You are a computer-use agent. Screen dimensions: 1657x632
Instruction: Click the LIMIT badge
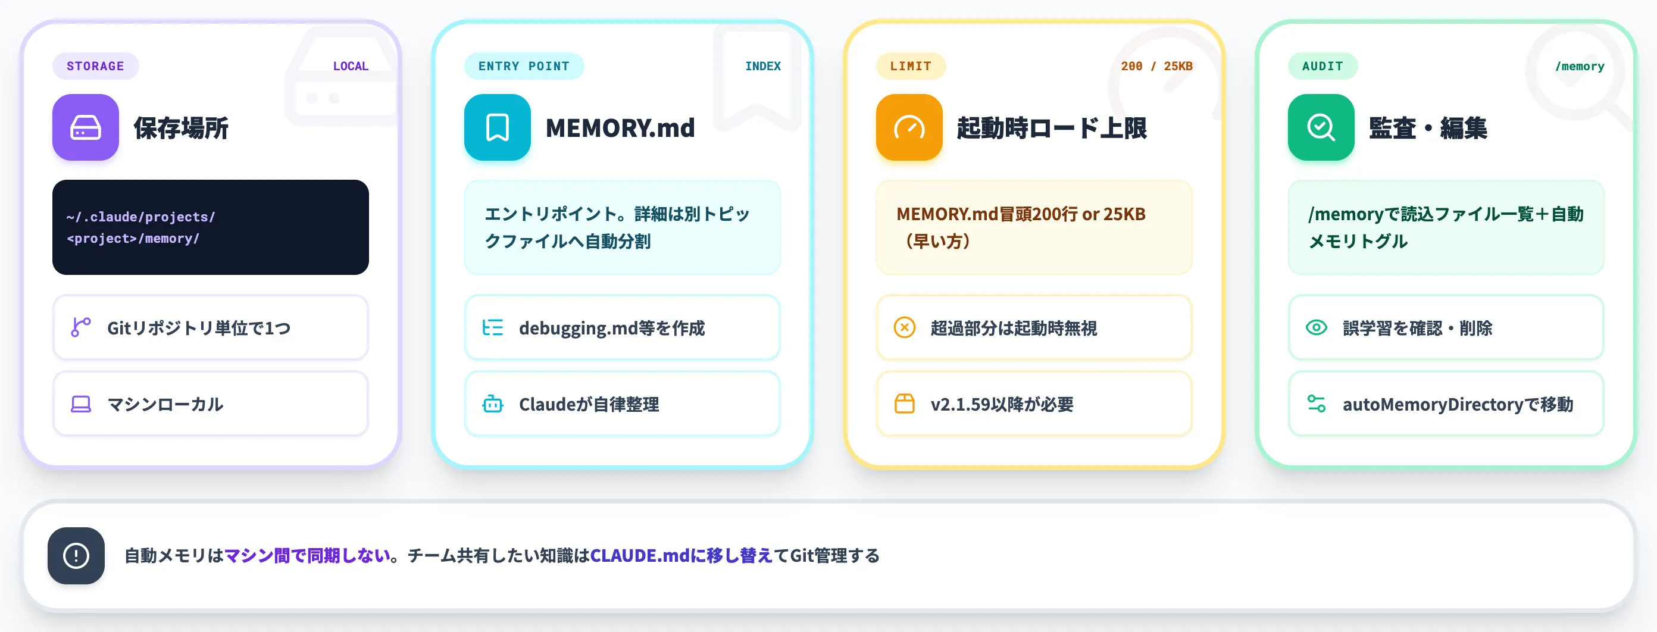coord(910,66)
